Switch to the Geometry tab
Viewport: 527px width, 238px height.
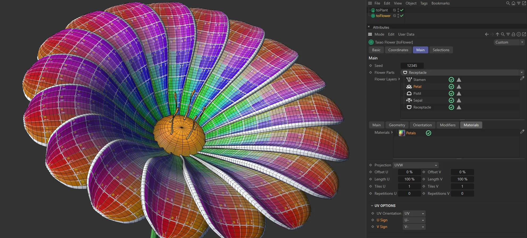coord(397,125)
